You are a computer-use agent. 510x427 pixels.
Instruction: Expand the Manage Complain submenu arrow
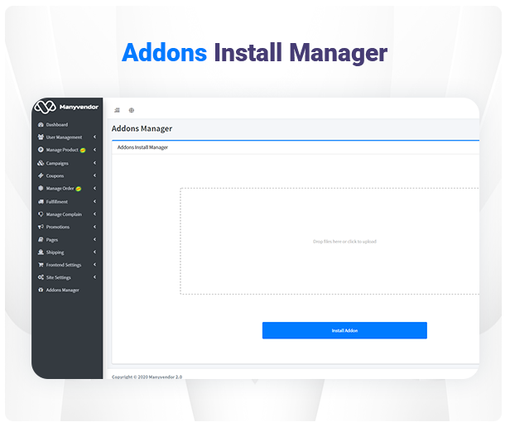94,214
